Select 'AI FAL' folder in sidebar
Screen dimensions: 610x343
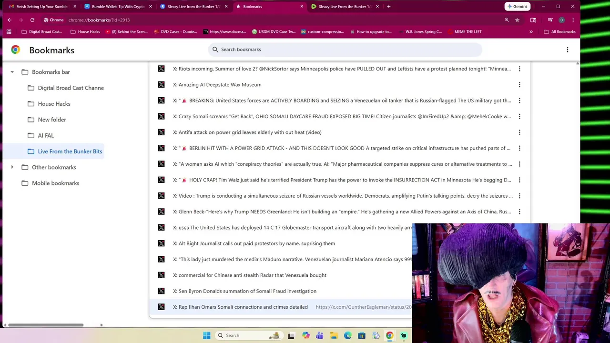41,136
